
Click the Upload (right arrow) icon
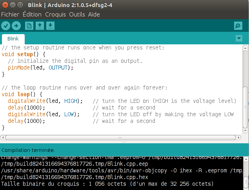(x=16, y=26)
